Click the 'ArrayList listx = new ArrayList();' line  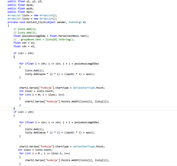point(32,15)
